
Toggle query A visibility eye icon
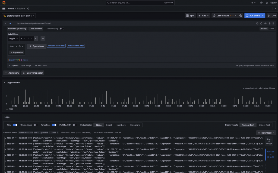[x=266, y=23]
